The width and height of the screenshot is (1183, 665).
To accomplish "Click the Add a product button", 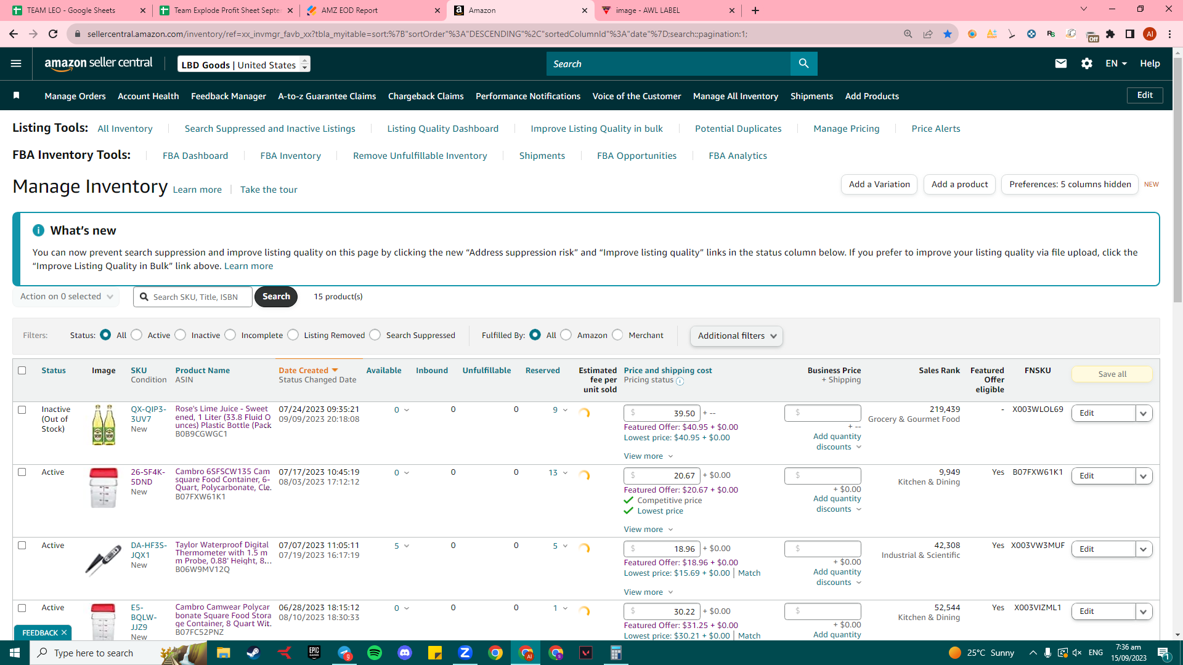I will coord(959,184).
